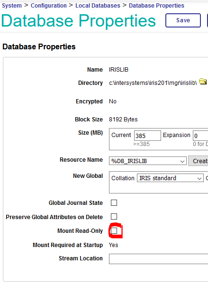Save the database properties
The image size is (208, 285).
(183, 20)
